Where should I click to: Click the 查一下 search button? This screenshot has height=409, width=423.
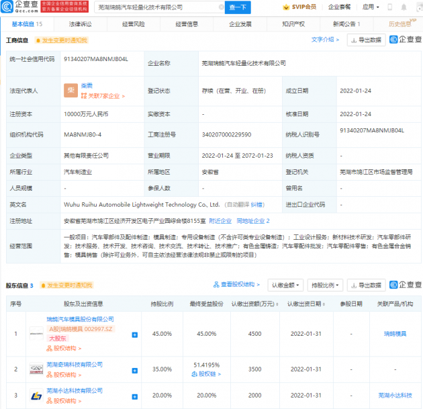click(x=238, y=7)
